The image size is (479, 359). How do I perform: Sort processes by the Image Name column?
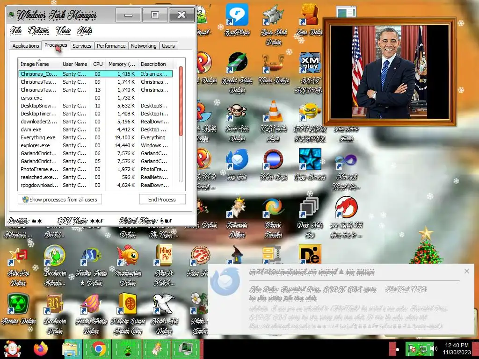(x=38, y=64)
